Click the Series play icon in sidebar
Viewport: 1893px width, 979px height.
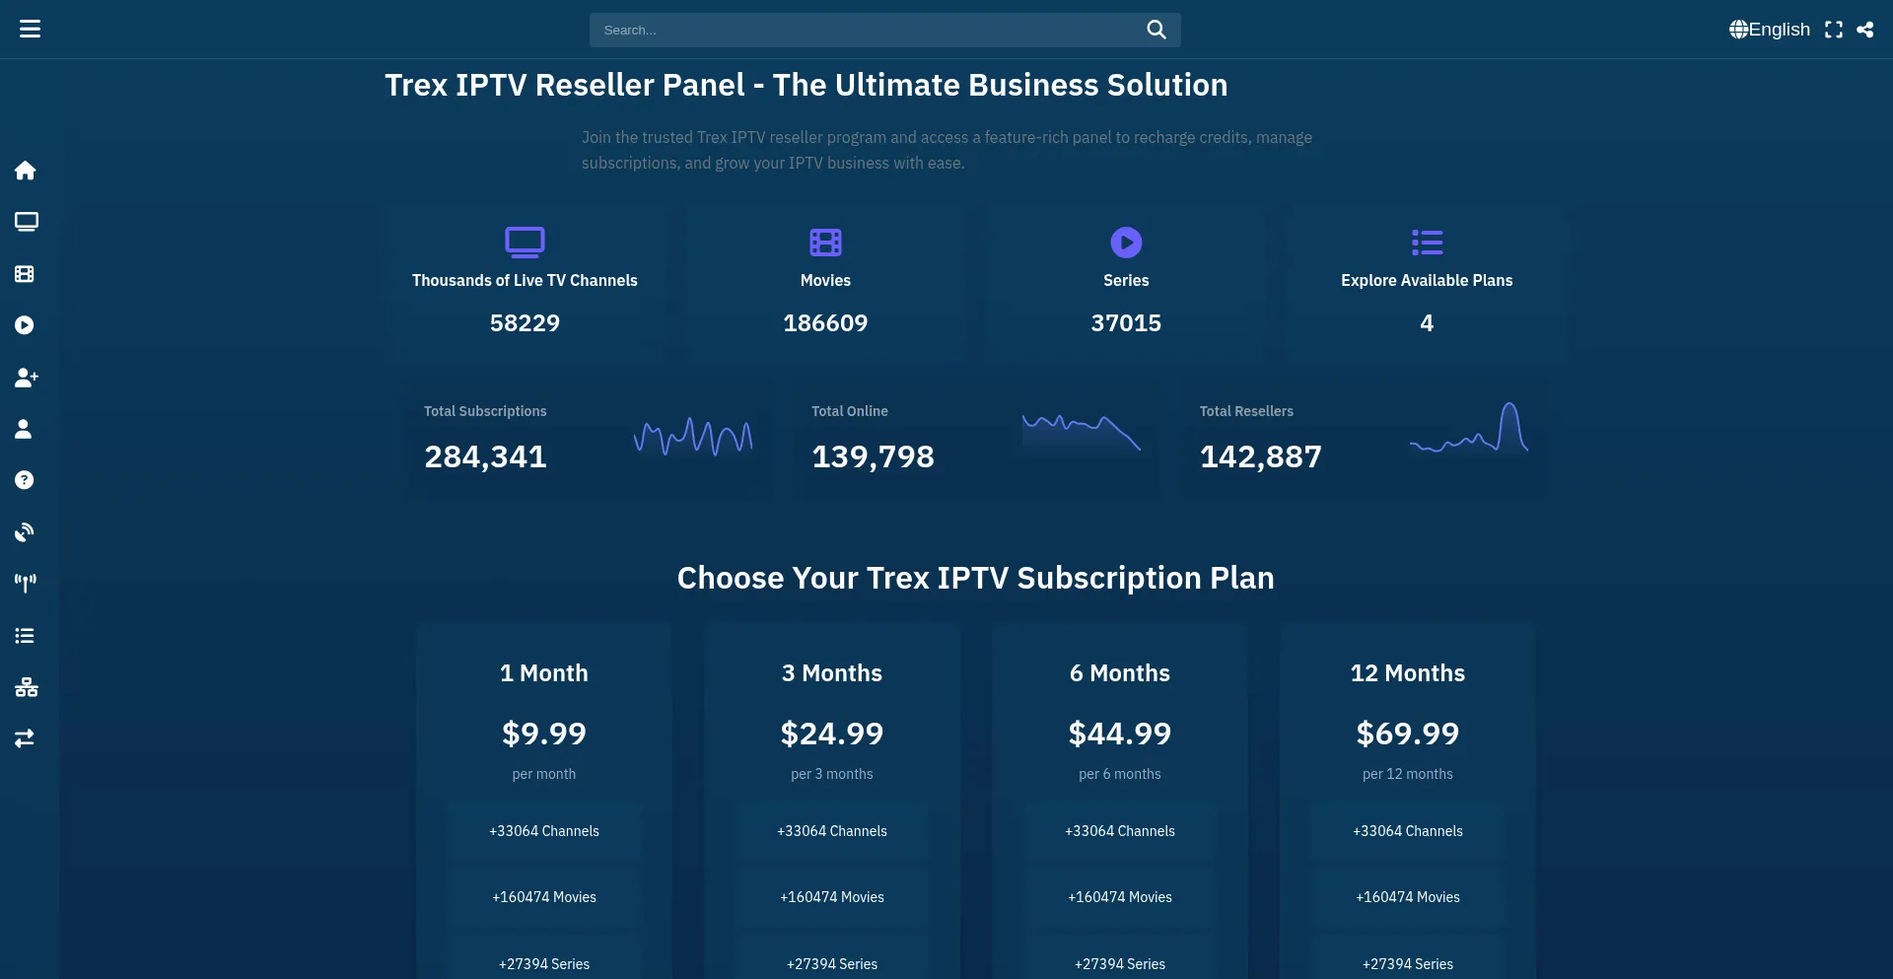click(x=26, y=324)
